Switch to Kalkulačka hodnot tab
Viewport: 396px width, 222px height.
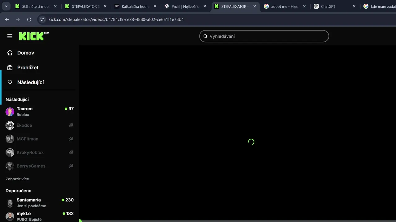tap(136, 6)
